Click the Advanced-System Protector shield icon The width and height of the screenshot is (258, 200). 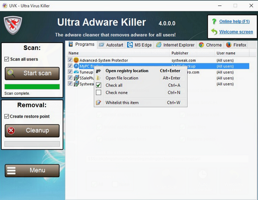tap(76, 60)
